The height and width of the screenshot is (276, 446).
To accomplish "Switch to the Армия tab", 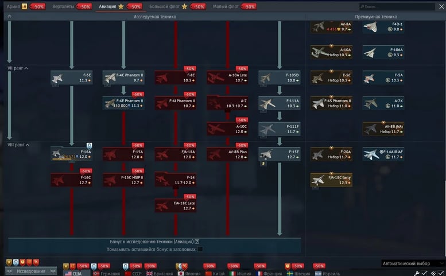I will click(13, 6).
